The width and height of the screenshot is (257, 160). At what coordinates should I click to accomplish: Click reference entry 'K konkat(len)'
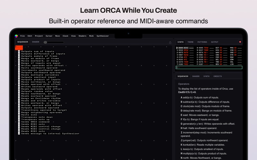[203, 145]
